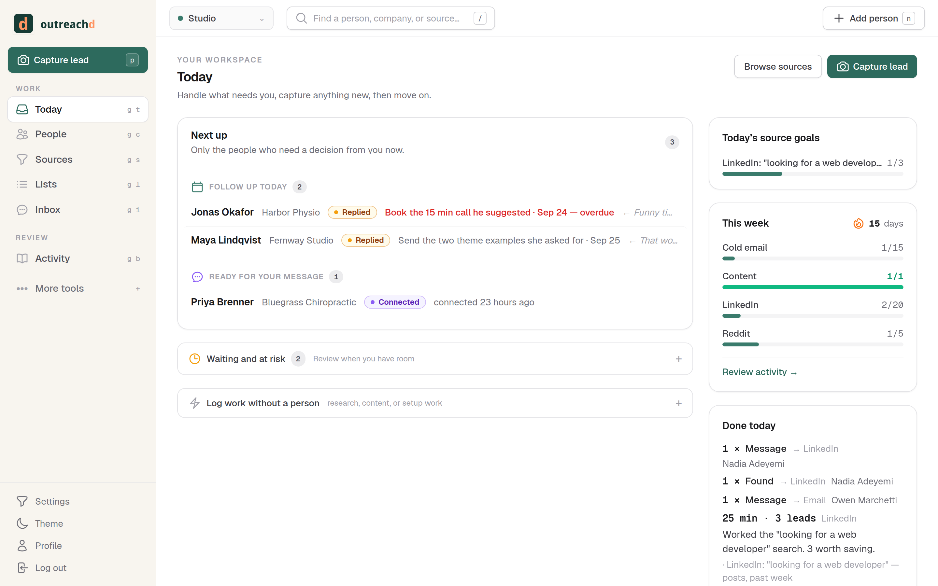
Task: Click Owen Marchetti in Done today
Action: [x=864, y=500]
